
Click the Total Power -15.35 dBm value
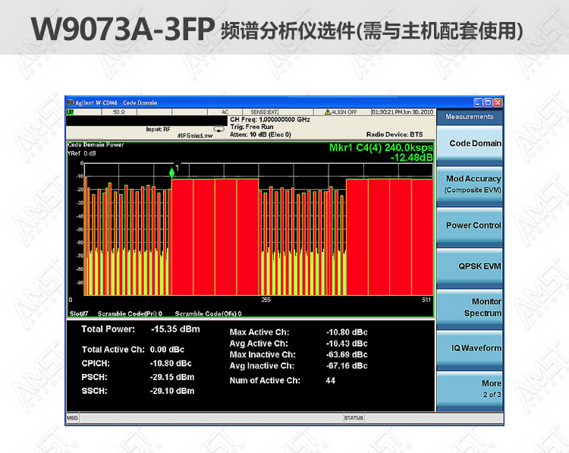(175, 329)
